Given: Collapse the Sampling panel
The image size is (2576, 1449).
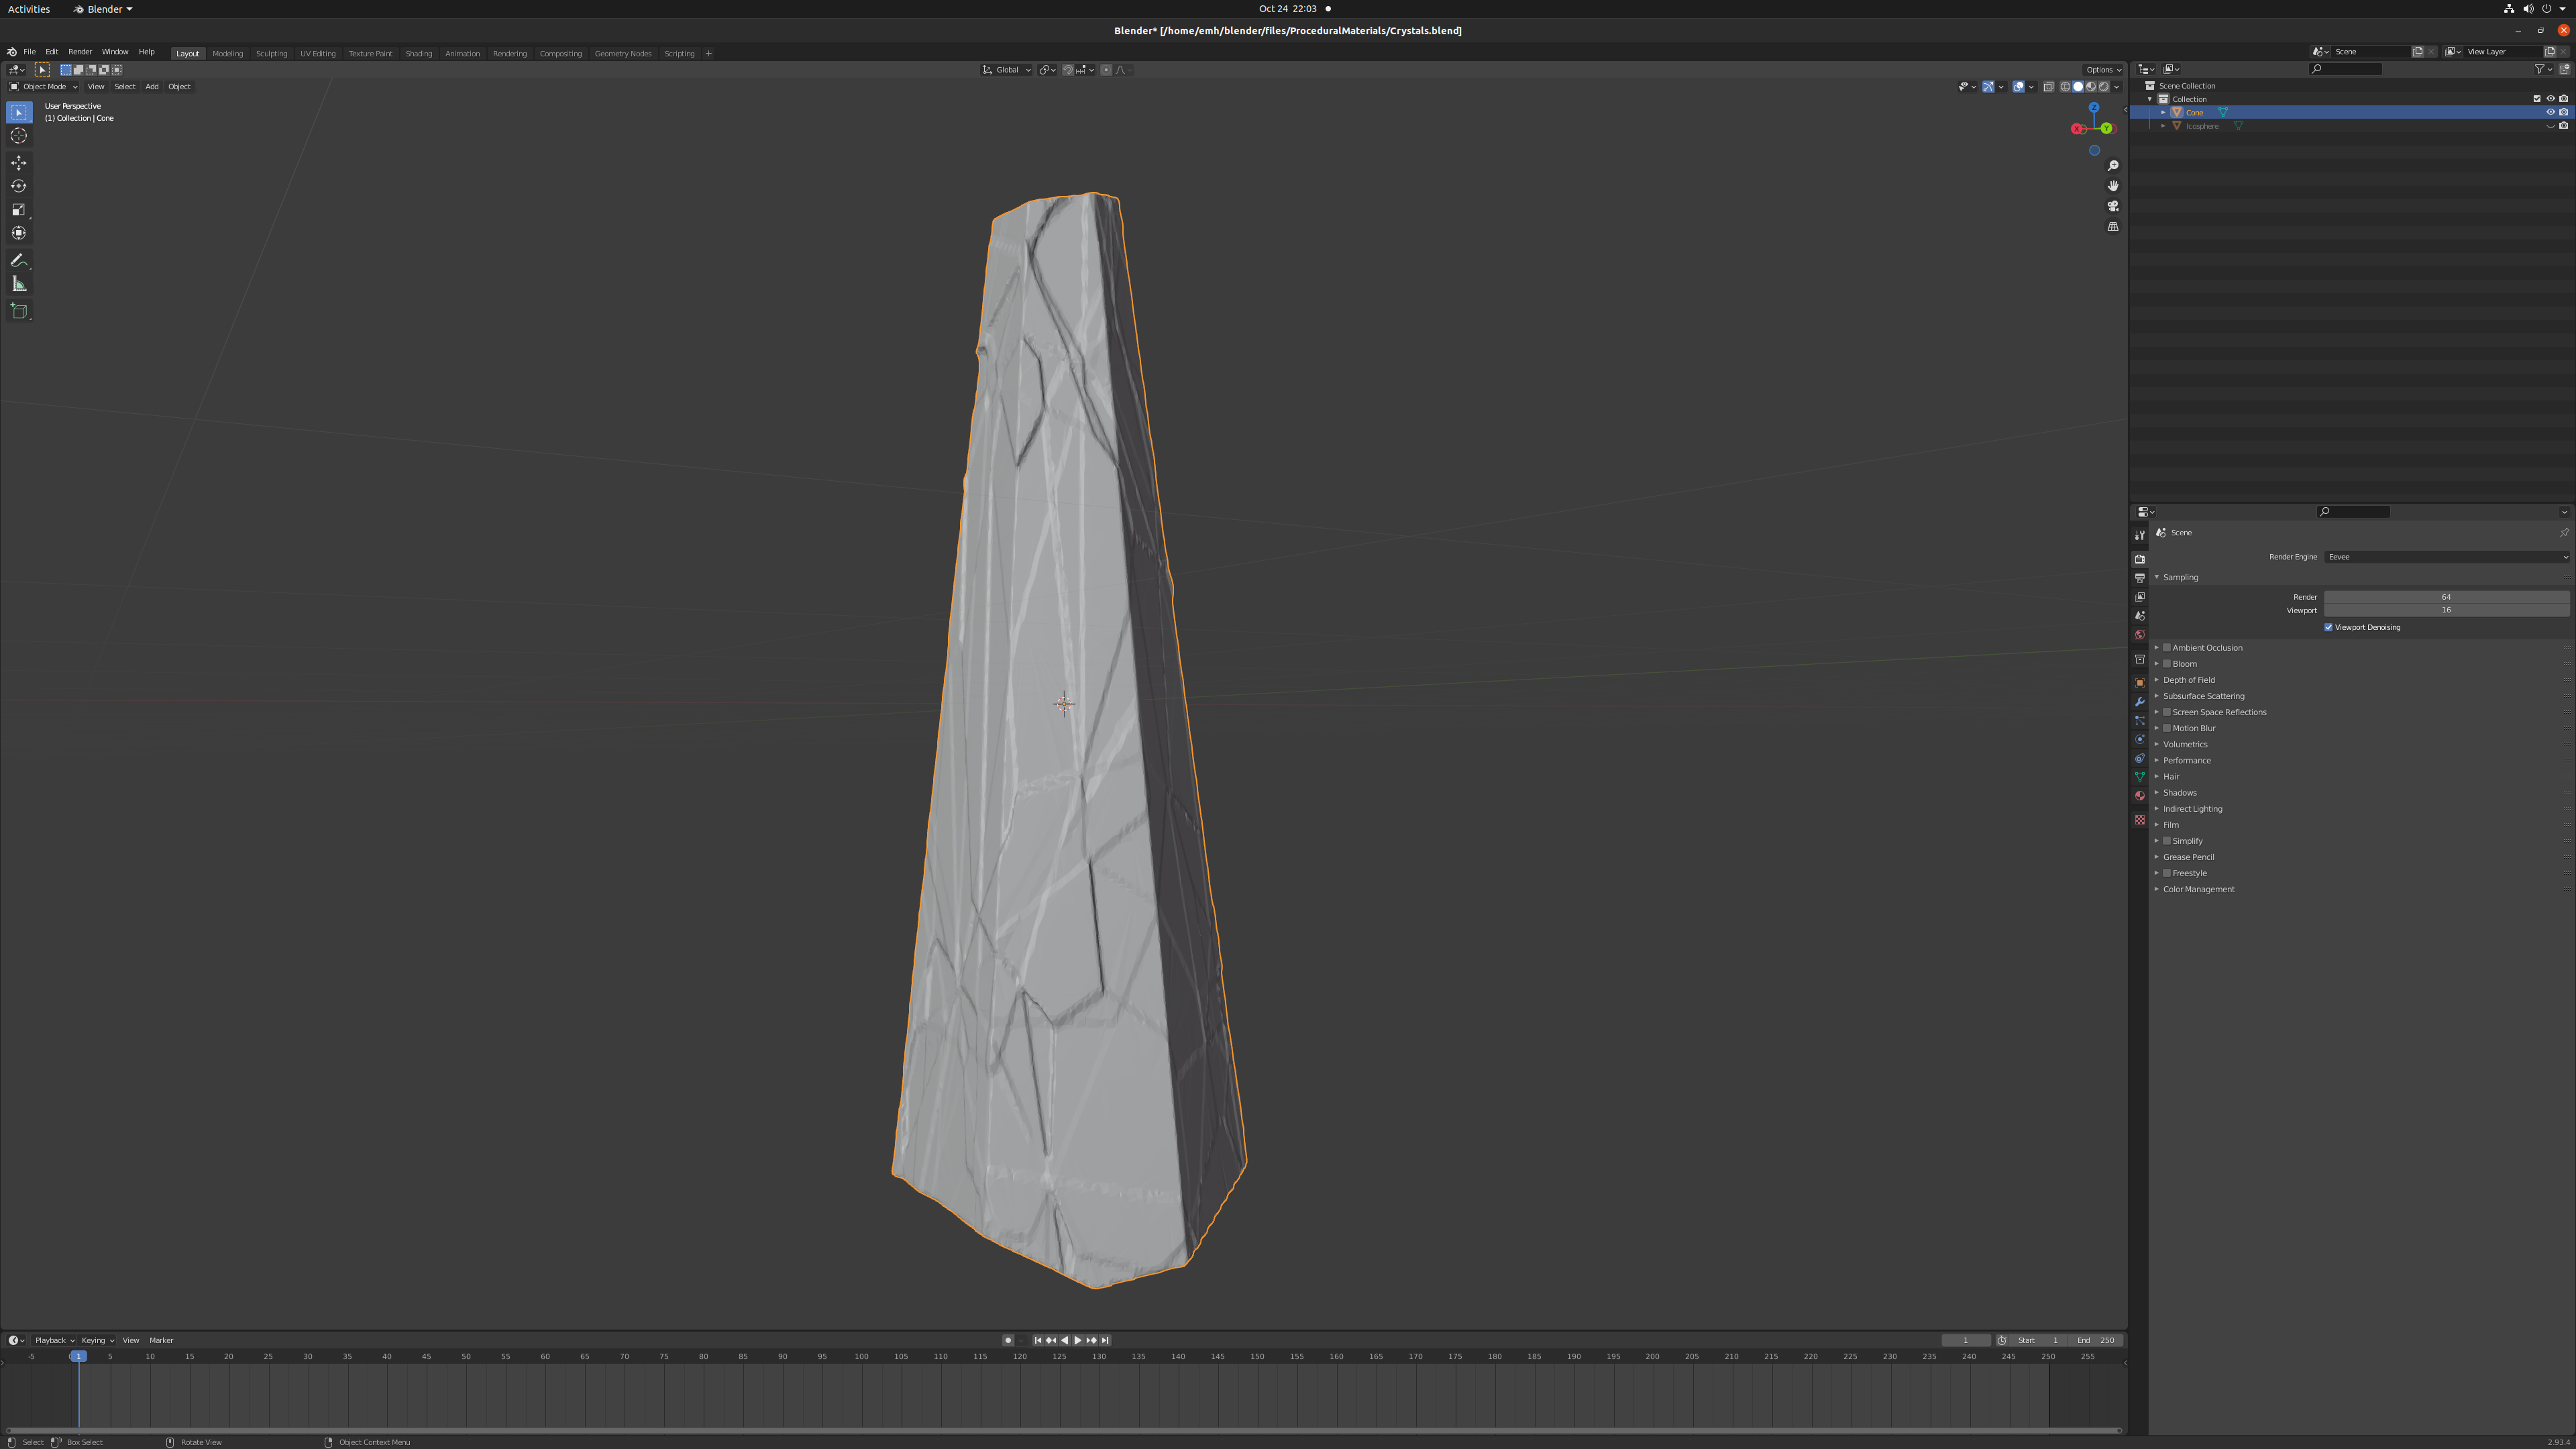Looking at the screenshot, I should pos(2157,577).
